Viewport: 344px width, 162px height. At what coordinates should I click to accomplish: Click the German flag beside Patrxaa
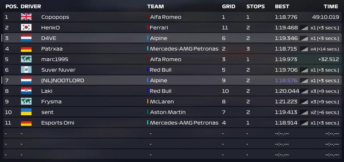point(26,49)
